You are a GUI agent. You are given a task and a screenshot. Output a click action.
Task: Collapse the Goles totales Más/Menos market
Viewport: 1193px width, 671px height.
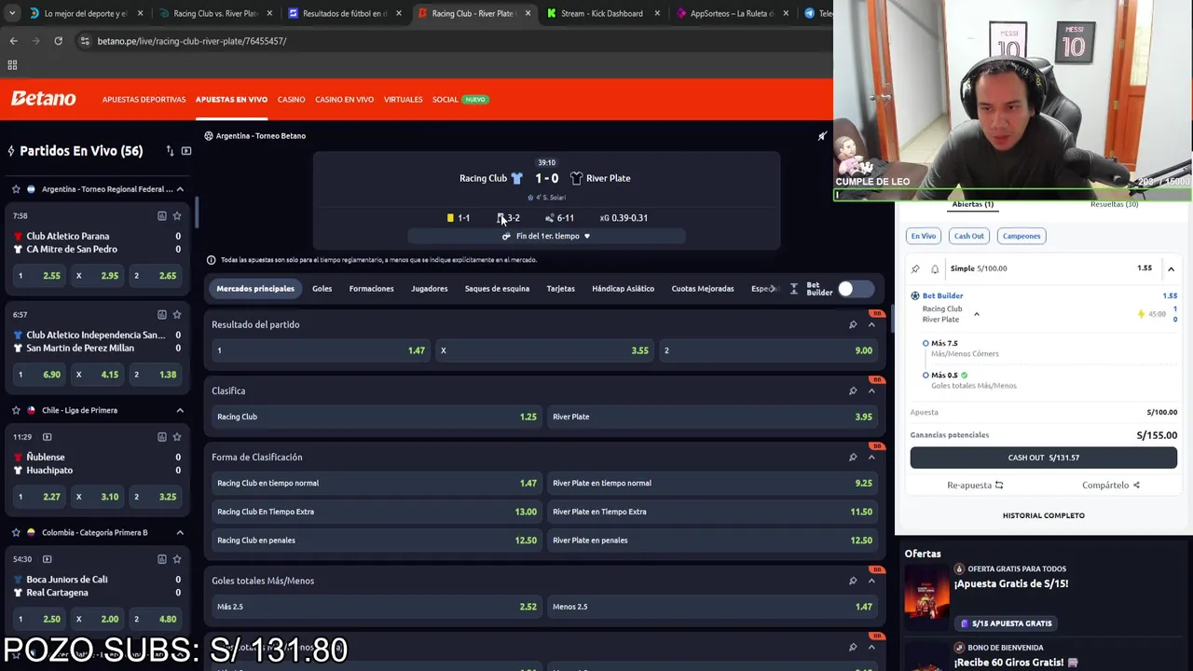pyautogui.click(x=871, y=581)
